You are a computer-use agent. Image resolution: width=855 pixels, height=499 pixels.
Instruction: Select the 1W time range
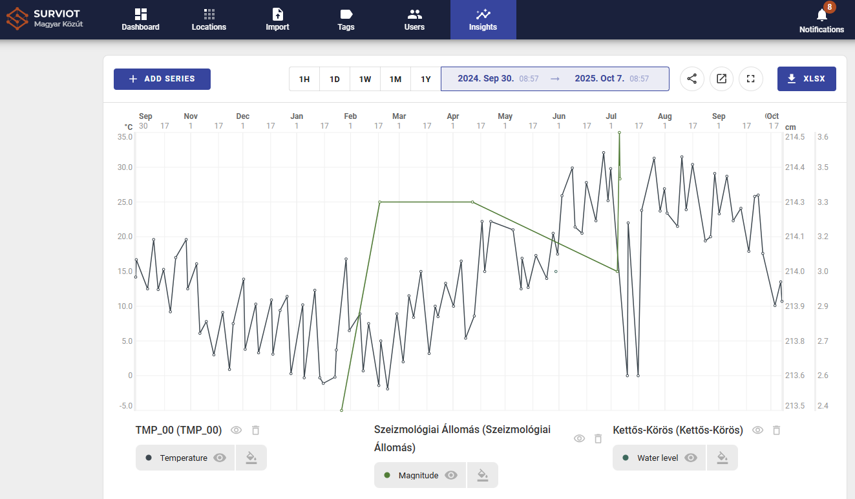coord(365,79)
